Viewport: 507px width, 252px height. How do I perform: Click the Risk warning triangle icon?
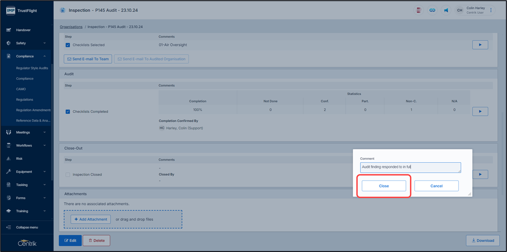pyautogui.click(x=9, y=158)
